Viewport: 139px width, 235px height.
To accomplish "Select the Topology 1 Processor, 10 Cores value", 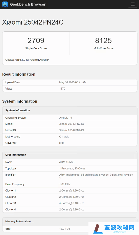I will point(72,168).
